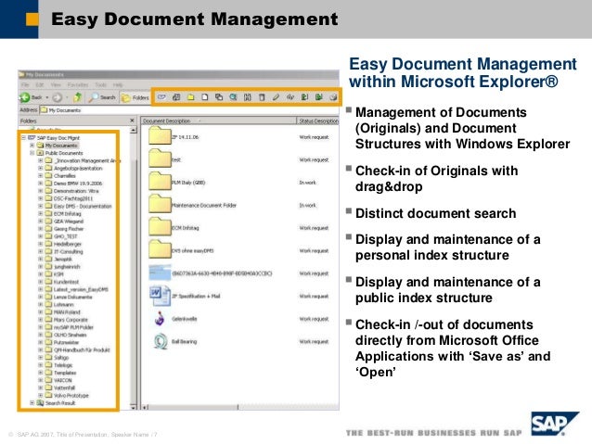Sort by the Document Description column header
This screenshot has width=592, height=444.
pos(219,121)
